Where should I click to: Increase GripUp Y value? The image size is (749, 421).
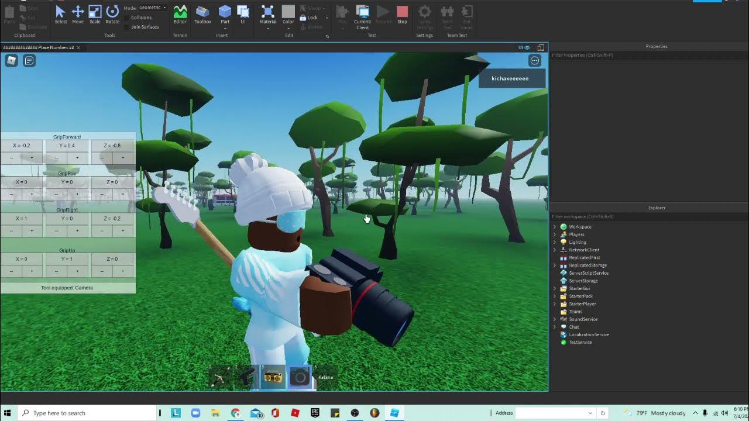(77, 271)
